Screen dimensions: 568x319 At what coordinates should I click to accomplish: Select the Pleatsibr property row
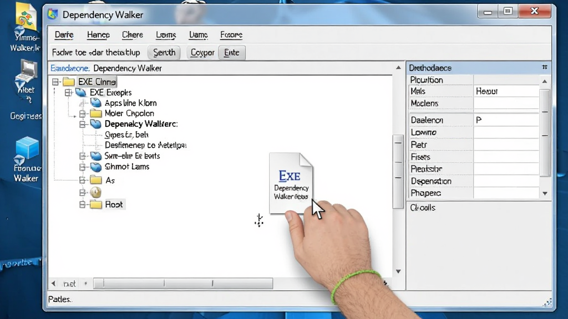(x=474, y=169)
